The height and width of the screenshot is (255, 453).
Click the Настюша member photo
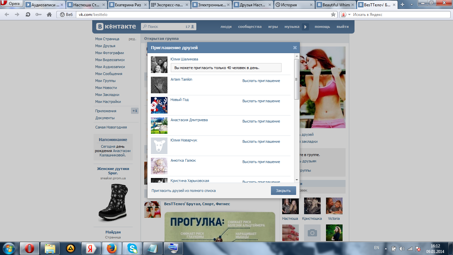290,206
